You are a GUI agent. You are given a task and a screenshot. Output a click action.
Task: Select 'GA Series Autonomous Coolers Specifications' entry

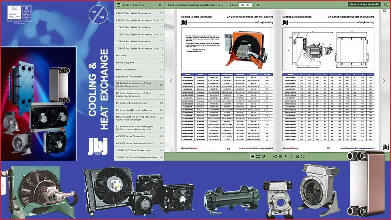tap(139, 94)
